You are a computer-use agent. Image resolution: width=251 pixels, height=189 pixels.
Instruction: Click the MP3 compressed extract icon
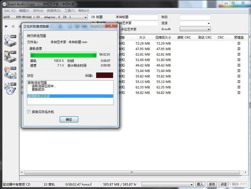10,56
